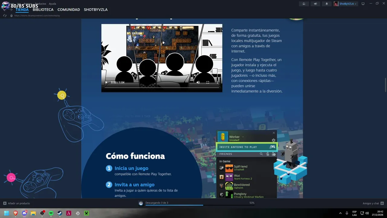387x218 pixels.
Task: Open the taskbar volume control
Action: click(367, 213)
